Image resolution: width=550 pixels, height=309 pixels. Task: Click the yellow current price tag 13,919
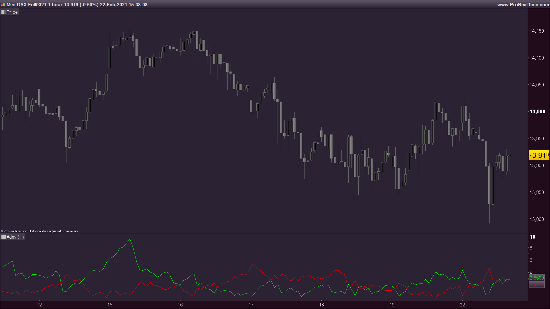(539, 155)
